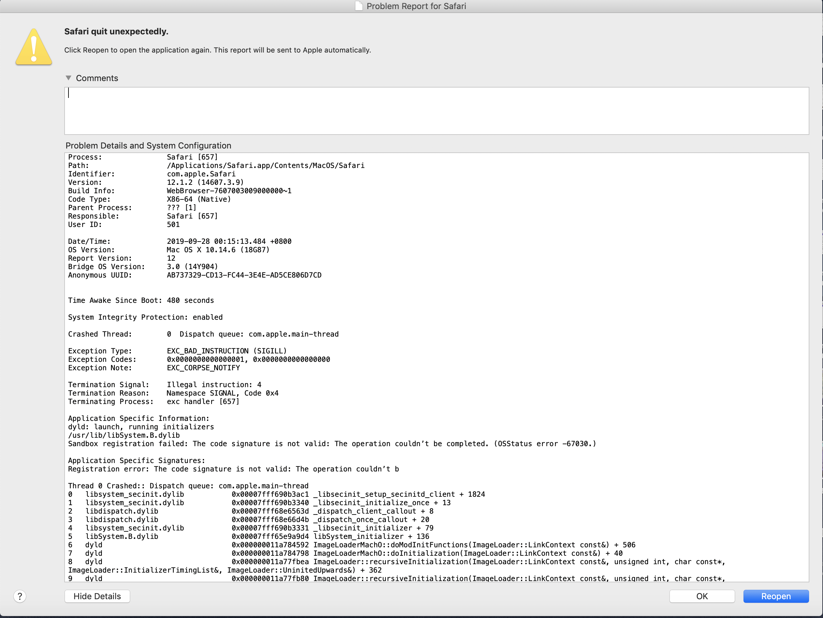
Task: Click the 'System Integrity Protection: enabled' line
Action: pos(145,317)
